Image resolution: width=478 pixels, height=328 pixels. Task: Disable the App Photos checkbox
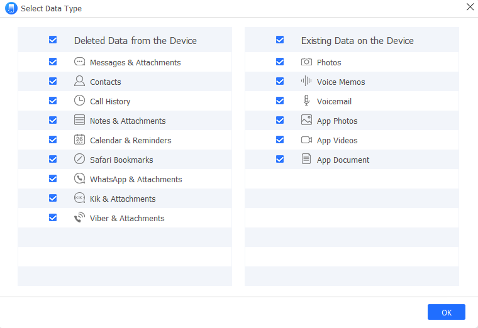point(280,120)
